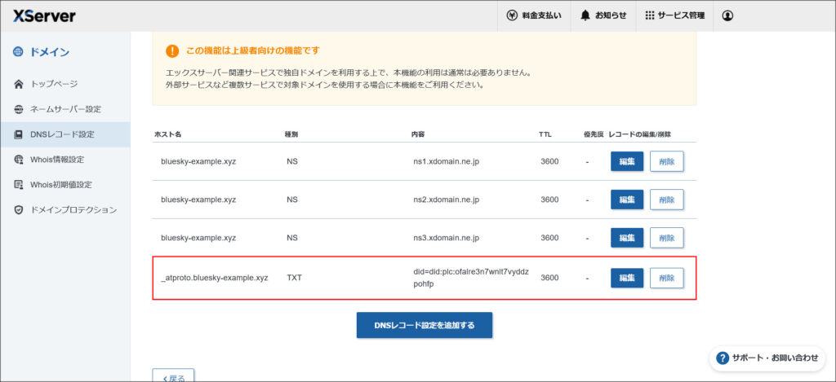Image resolution: width=836 pixels, height=382 pixels.
Task: Click the ドメイン globe icon
Action: (18, 51)
